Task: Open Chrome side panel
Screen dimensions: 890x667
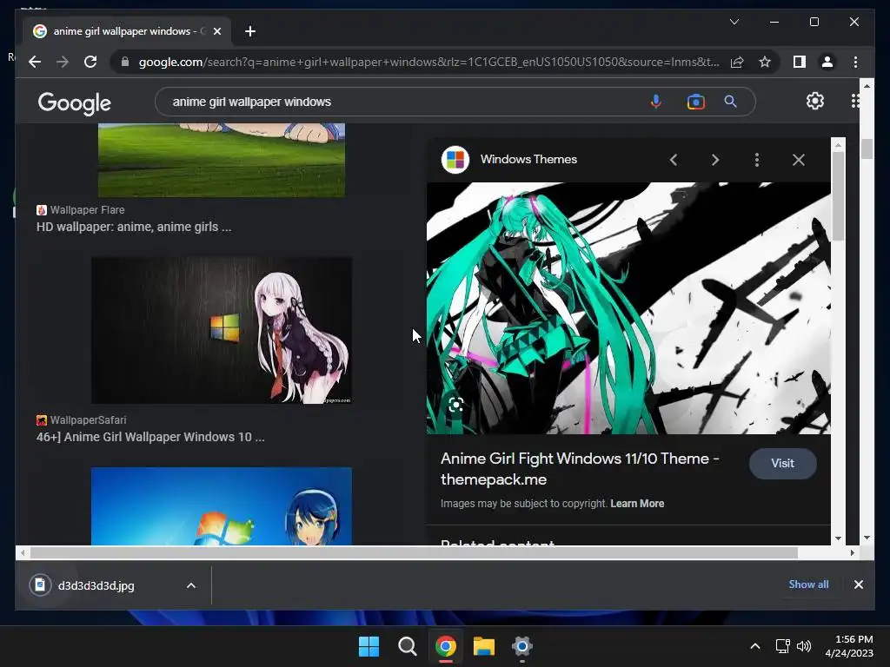Action: [x=800, y=62]
